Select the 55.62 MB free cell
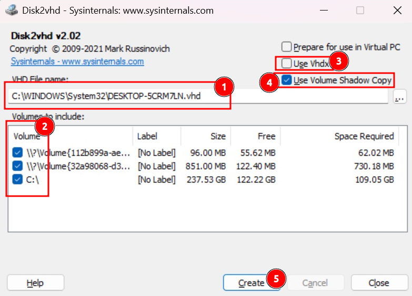The image size is (412, 296). click(x=258, y=152)
